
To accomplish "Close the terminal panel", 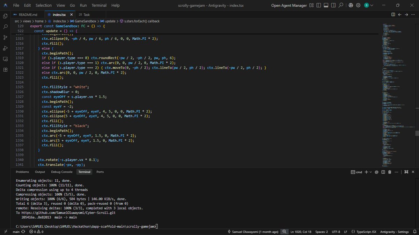I will (413, 172).
